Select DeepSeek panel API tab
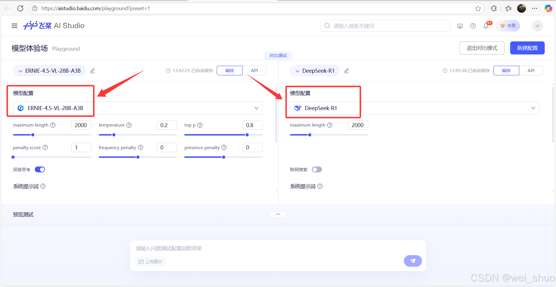The image size is (556, 287). coord(531,70)
